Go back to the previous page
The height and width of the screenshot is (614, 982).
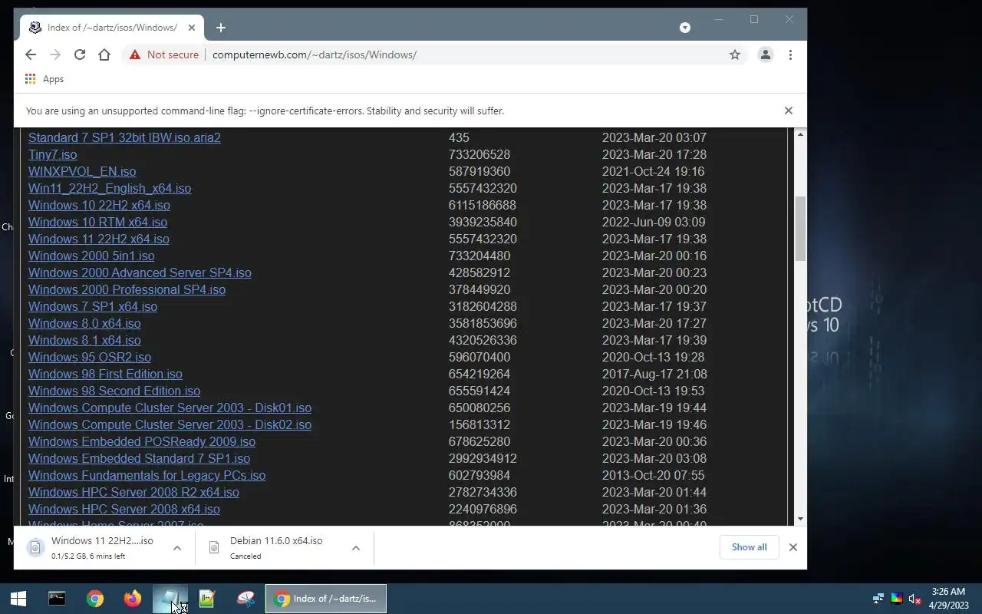pyautogui.click(x=31, y=54)
